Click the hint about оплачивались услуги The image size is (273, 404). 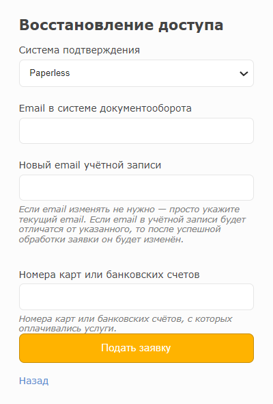(x=126, y=324)
